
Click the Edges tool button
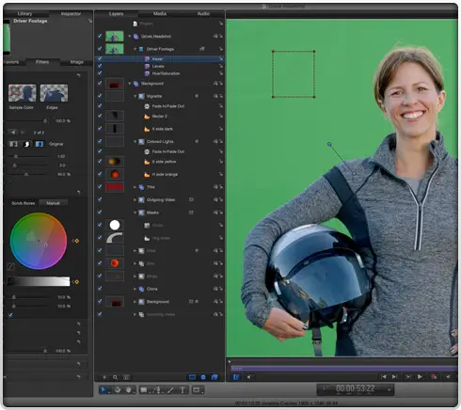click(54, 93)
